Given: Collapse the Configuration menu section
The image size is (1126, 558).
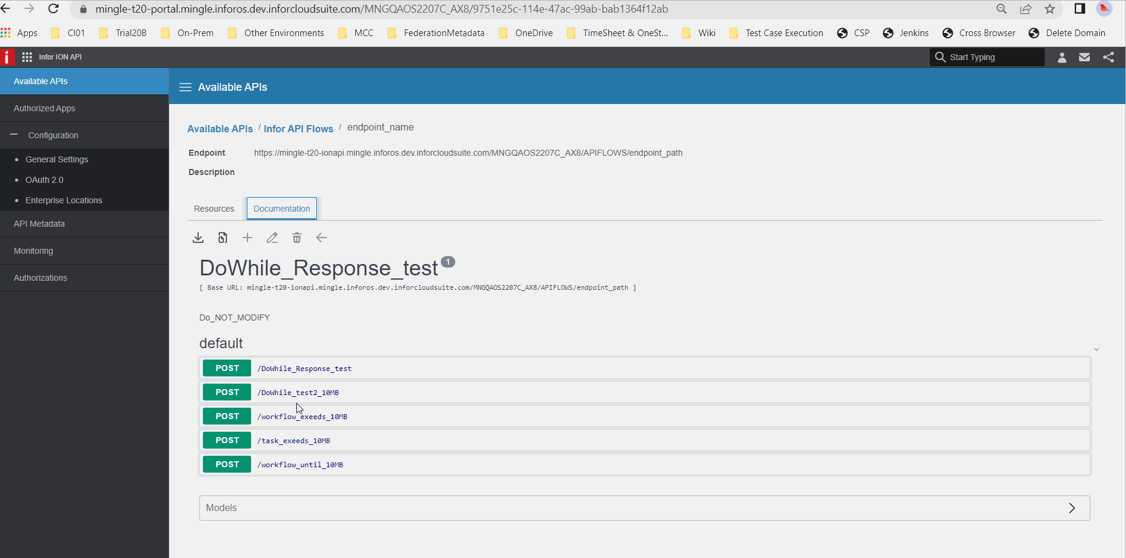Looking at the screenshot, I should (x=14, y=135).
